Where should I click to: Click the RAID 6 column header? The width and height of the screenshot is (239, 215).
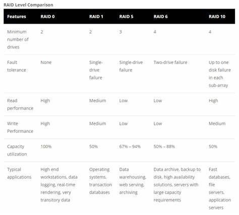click(160, 17)
